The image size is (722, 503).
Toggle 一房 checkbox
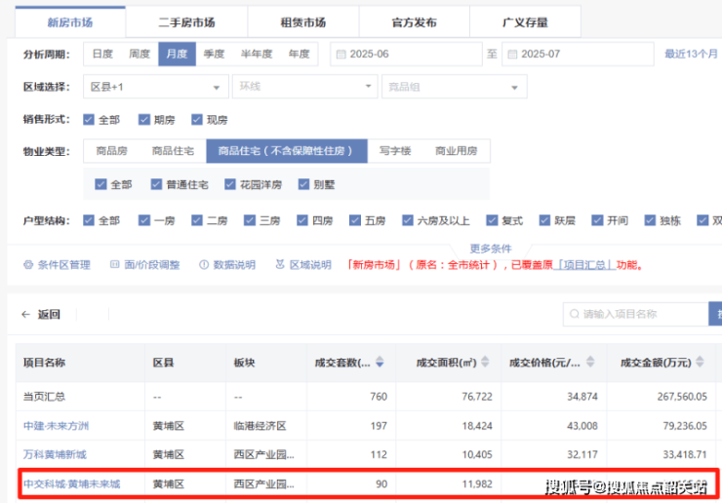(x=144, y=220)
